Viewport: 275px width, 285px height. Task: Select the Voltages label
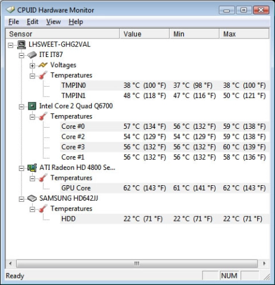click(x=63, y=65)
